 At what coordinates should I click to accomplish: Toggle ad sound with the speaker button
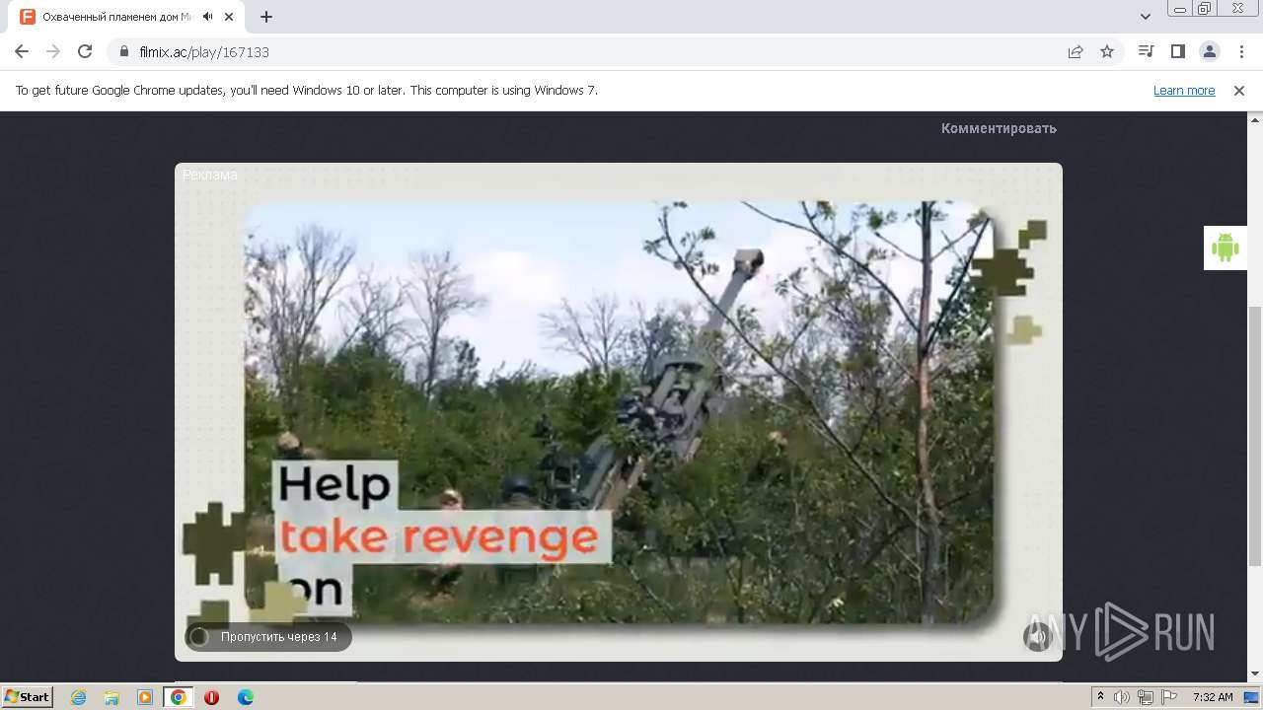coord(1037,637)
